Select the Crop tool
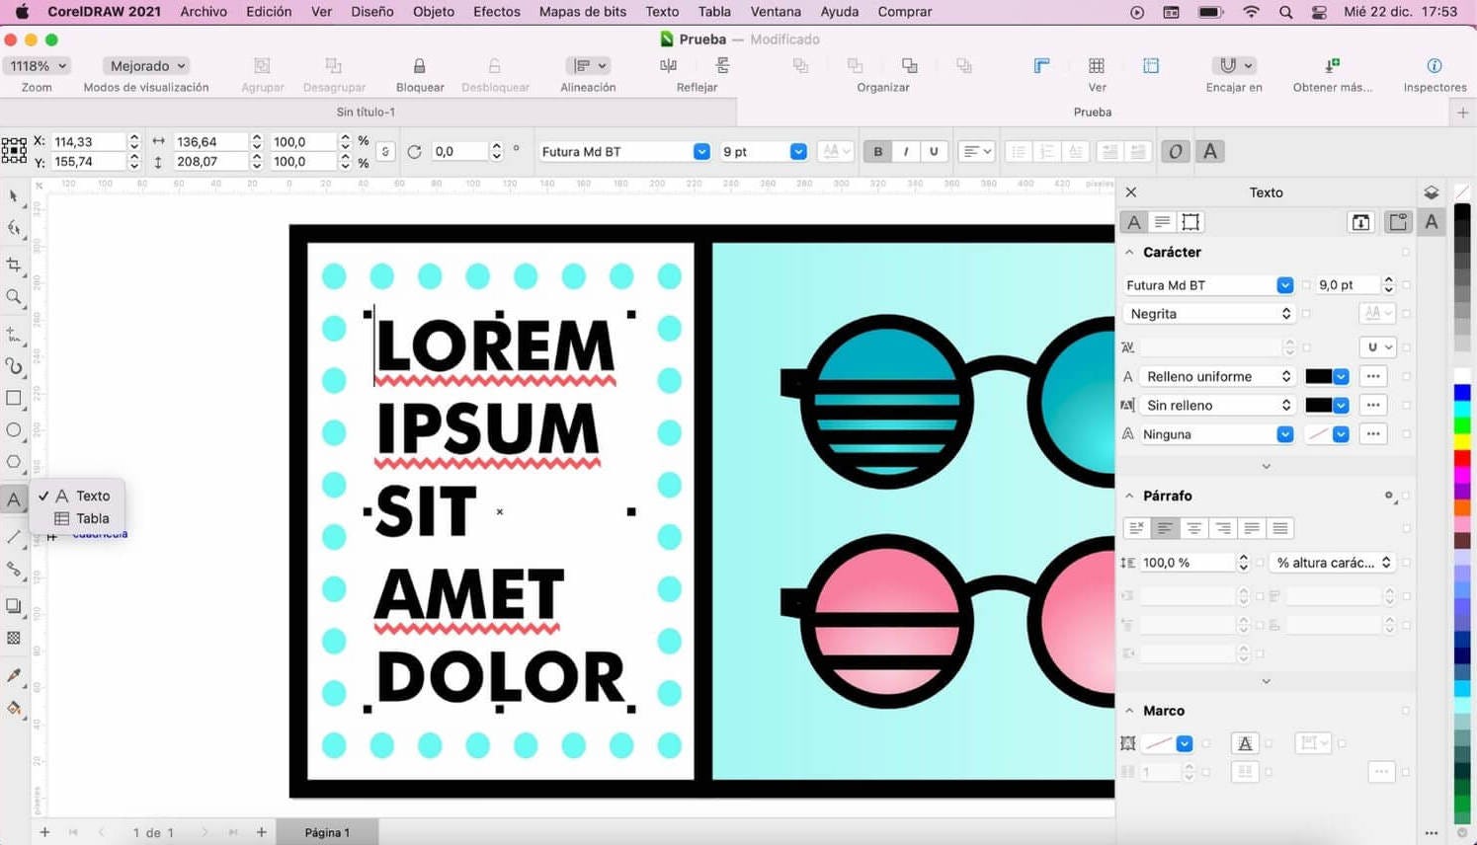This screenshot has height=845, width=1477. [x=14, y=264]
